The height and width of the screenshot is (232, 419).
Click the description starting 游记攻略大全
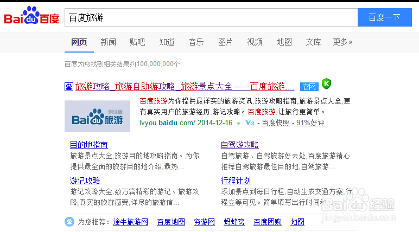pos(135,197)
